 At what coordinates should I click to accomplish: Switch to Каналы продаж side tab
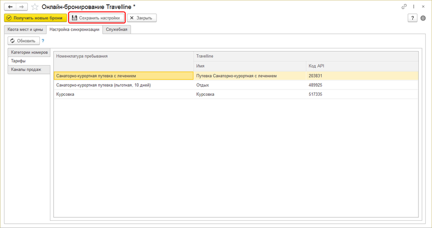26,69
